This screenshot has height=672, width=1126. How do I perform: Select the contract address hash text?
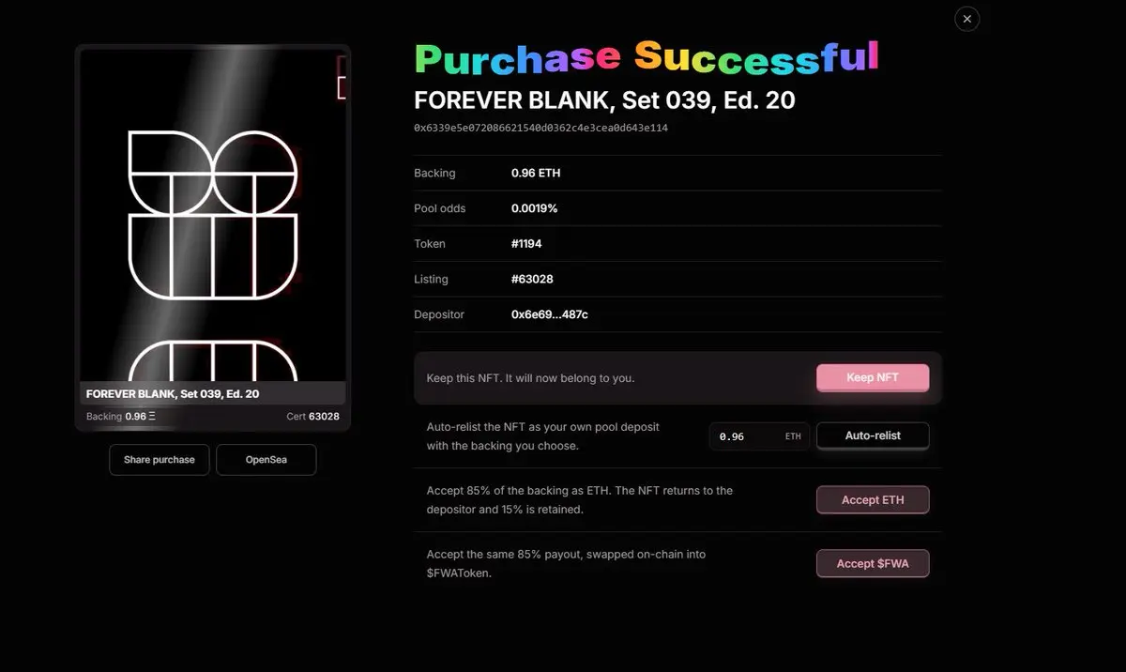pyautogui.click(x=541, y=128)
